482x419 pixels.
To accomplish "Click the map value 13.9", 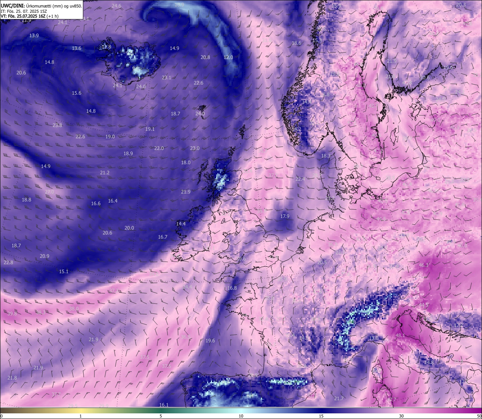I will tap(34, 35).
